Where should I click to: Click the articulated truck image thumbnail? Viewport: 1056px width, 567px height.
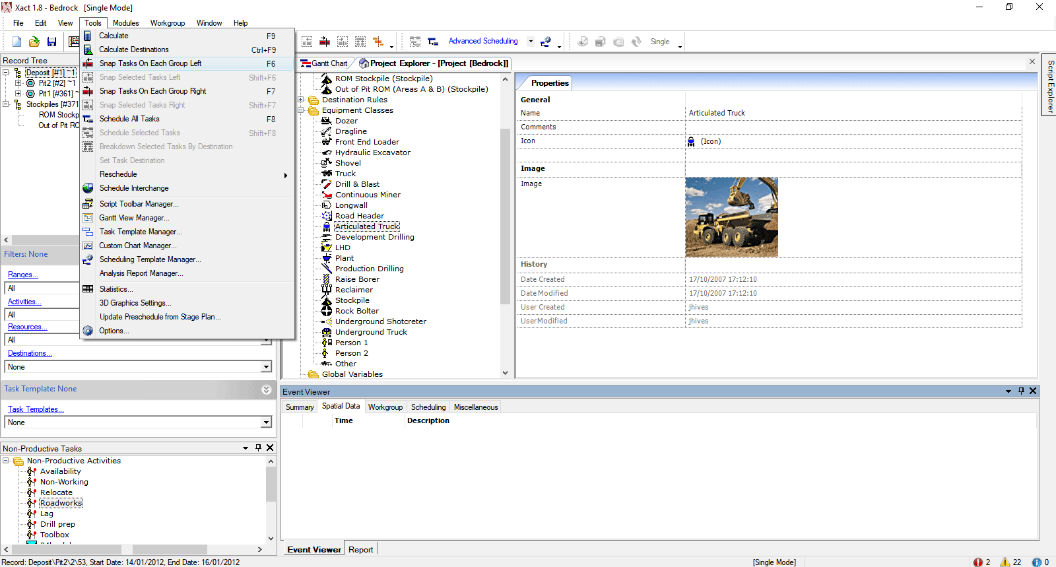coord(731,217)
